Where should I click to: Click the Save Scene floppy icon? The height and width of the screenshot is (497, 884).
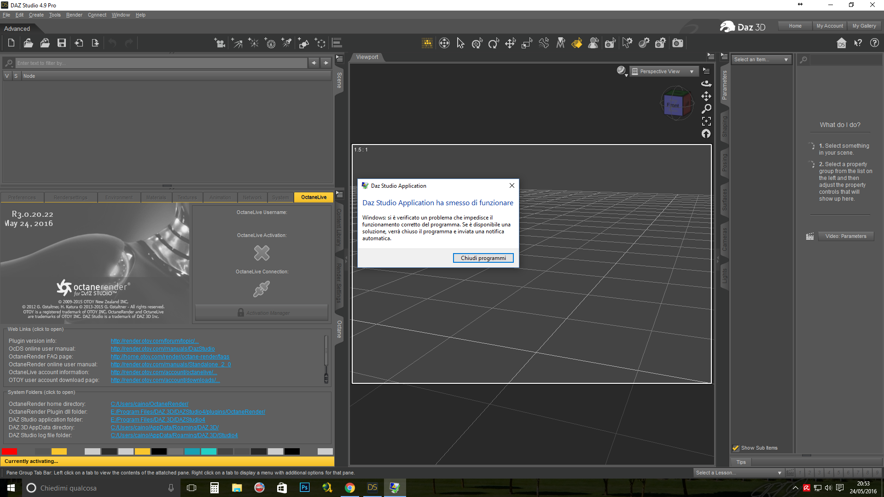click(x=61, y=43)
